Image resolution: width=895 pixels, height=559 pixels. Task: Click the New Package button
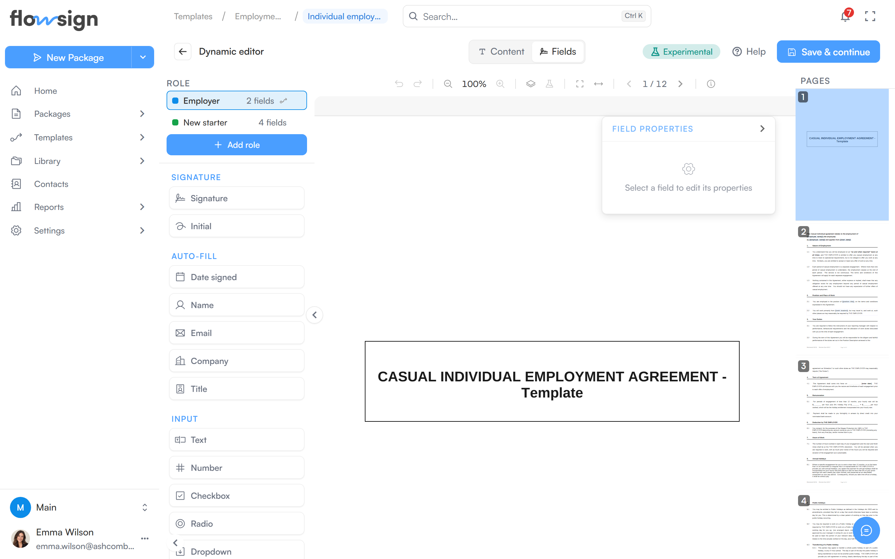point(68,57)
